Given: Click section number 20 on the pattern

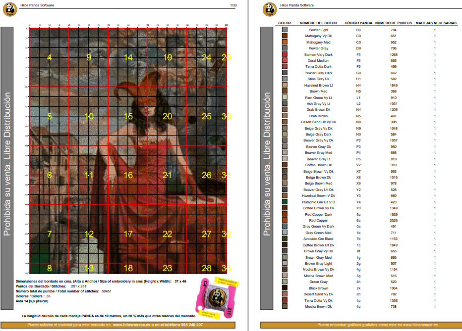Looking at the screenshot, I should tap(168, 116).
